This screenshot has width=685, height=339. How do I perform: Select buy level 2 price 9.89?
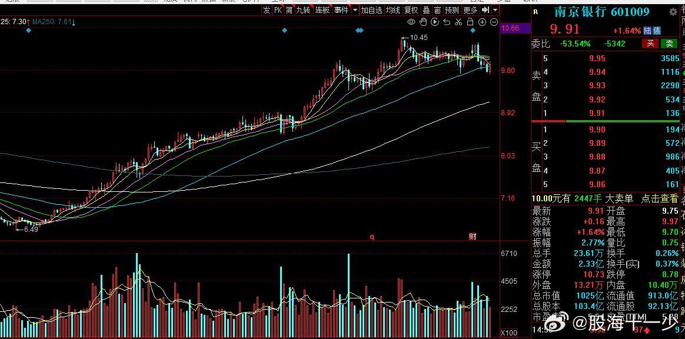(597, 143)
